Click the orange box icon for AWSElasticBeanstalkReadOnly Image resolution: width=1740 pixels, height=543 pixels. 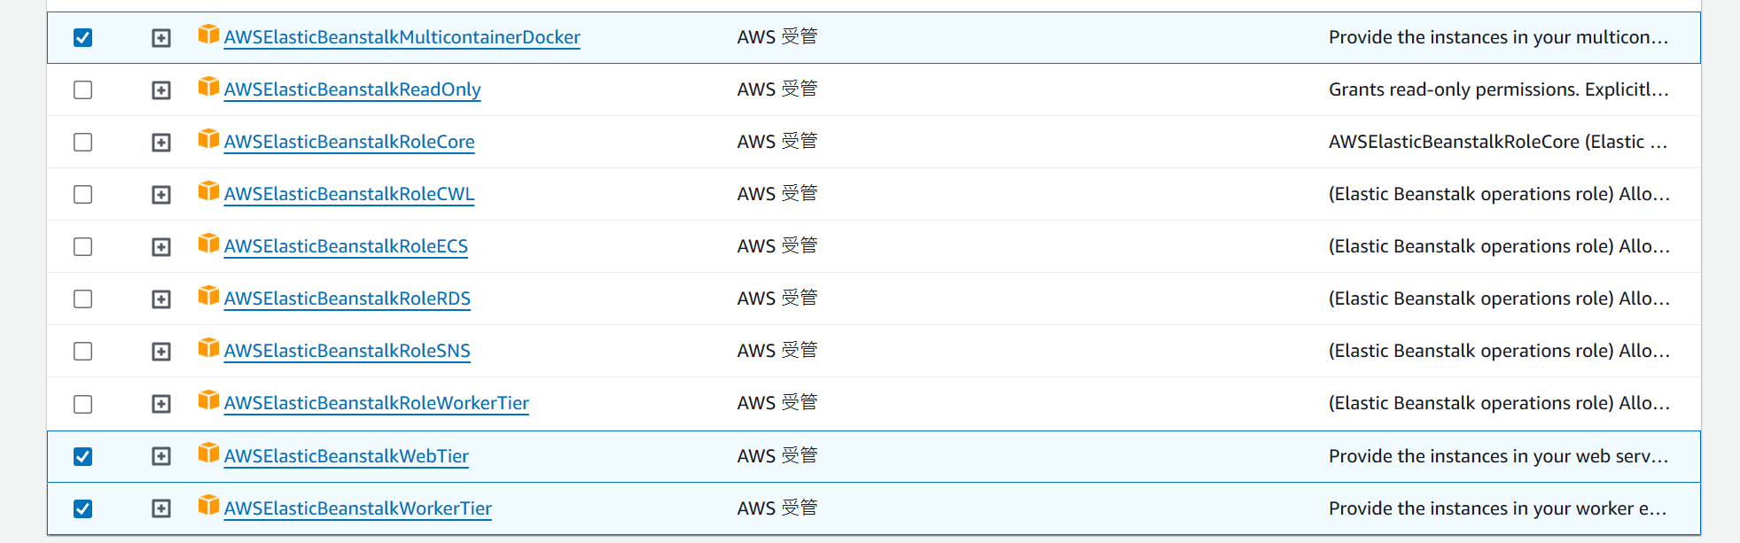pyautogui.click(x=208, y=87)
